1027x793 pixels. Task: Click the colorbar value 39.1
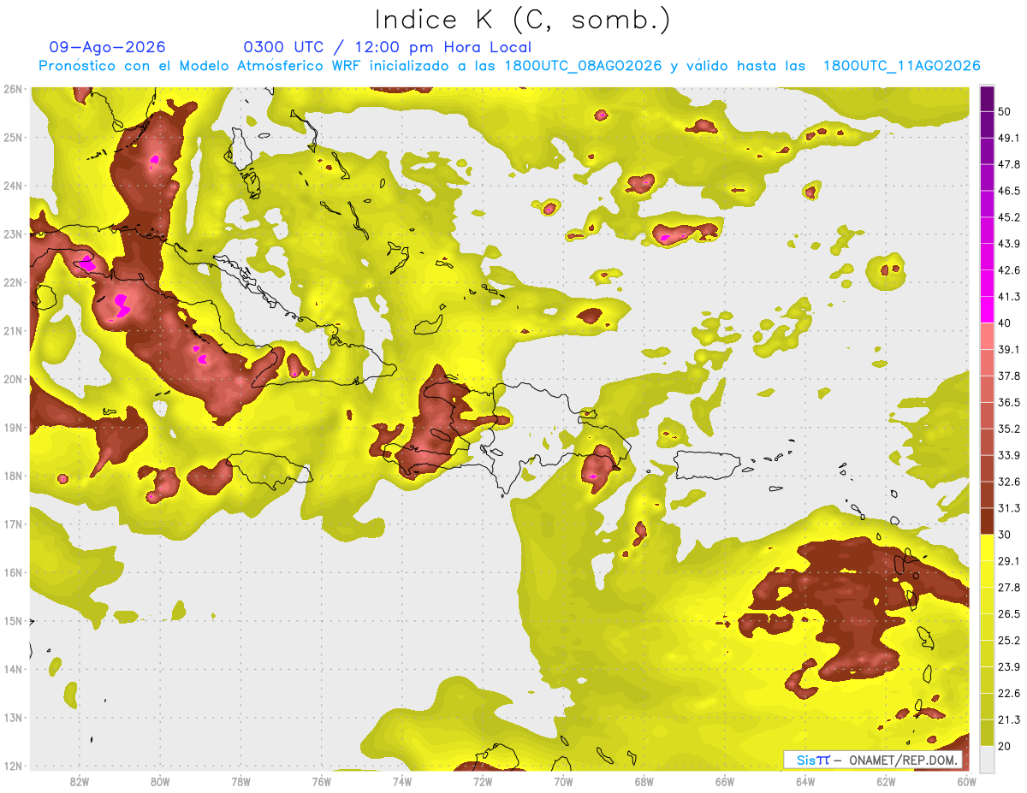pos(1009,350)
